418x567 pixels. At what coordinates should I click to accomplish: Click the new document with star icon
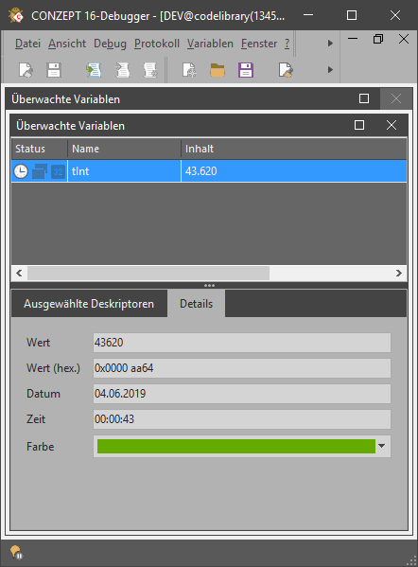(189, 70)
